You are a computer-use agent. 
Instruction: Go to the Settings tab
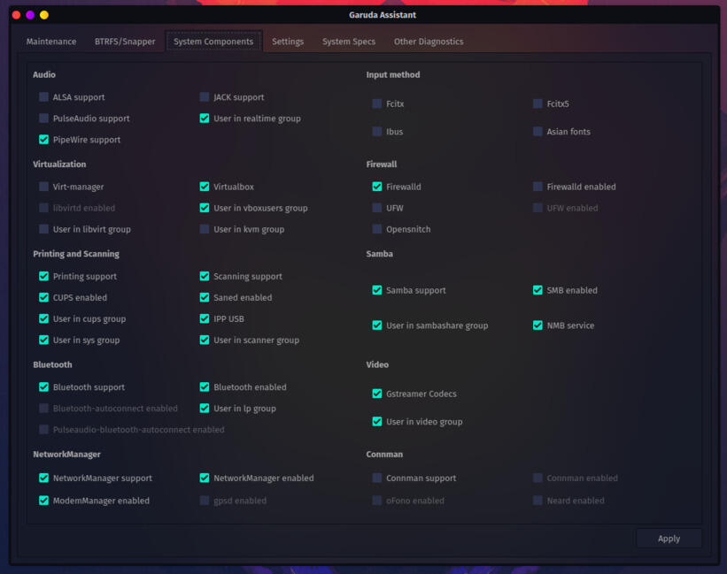click(x=288, y=42)
